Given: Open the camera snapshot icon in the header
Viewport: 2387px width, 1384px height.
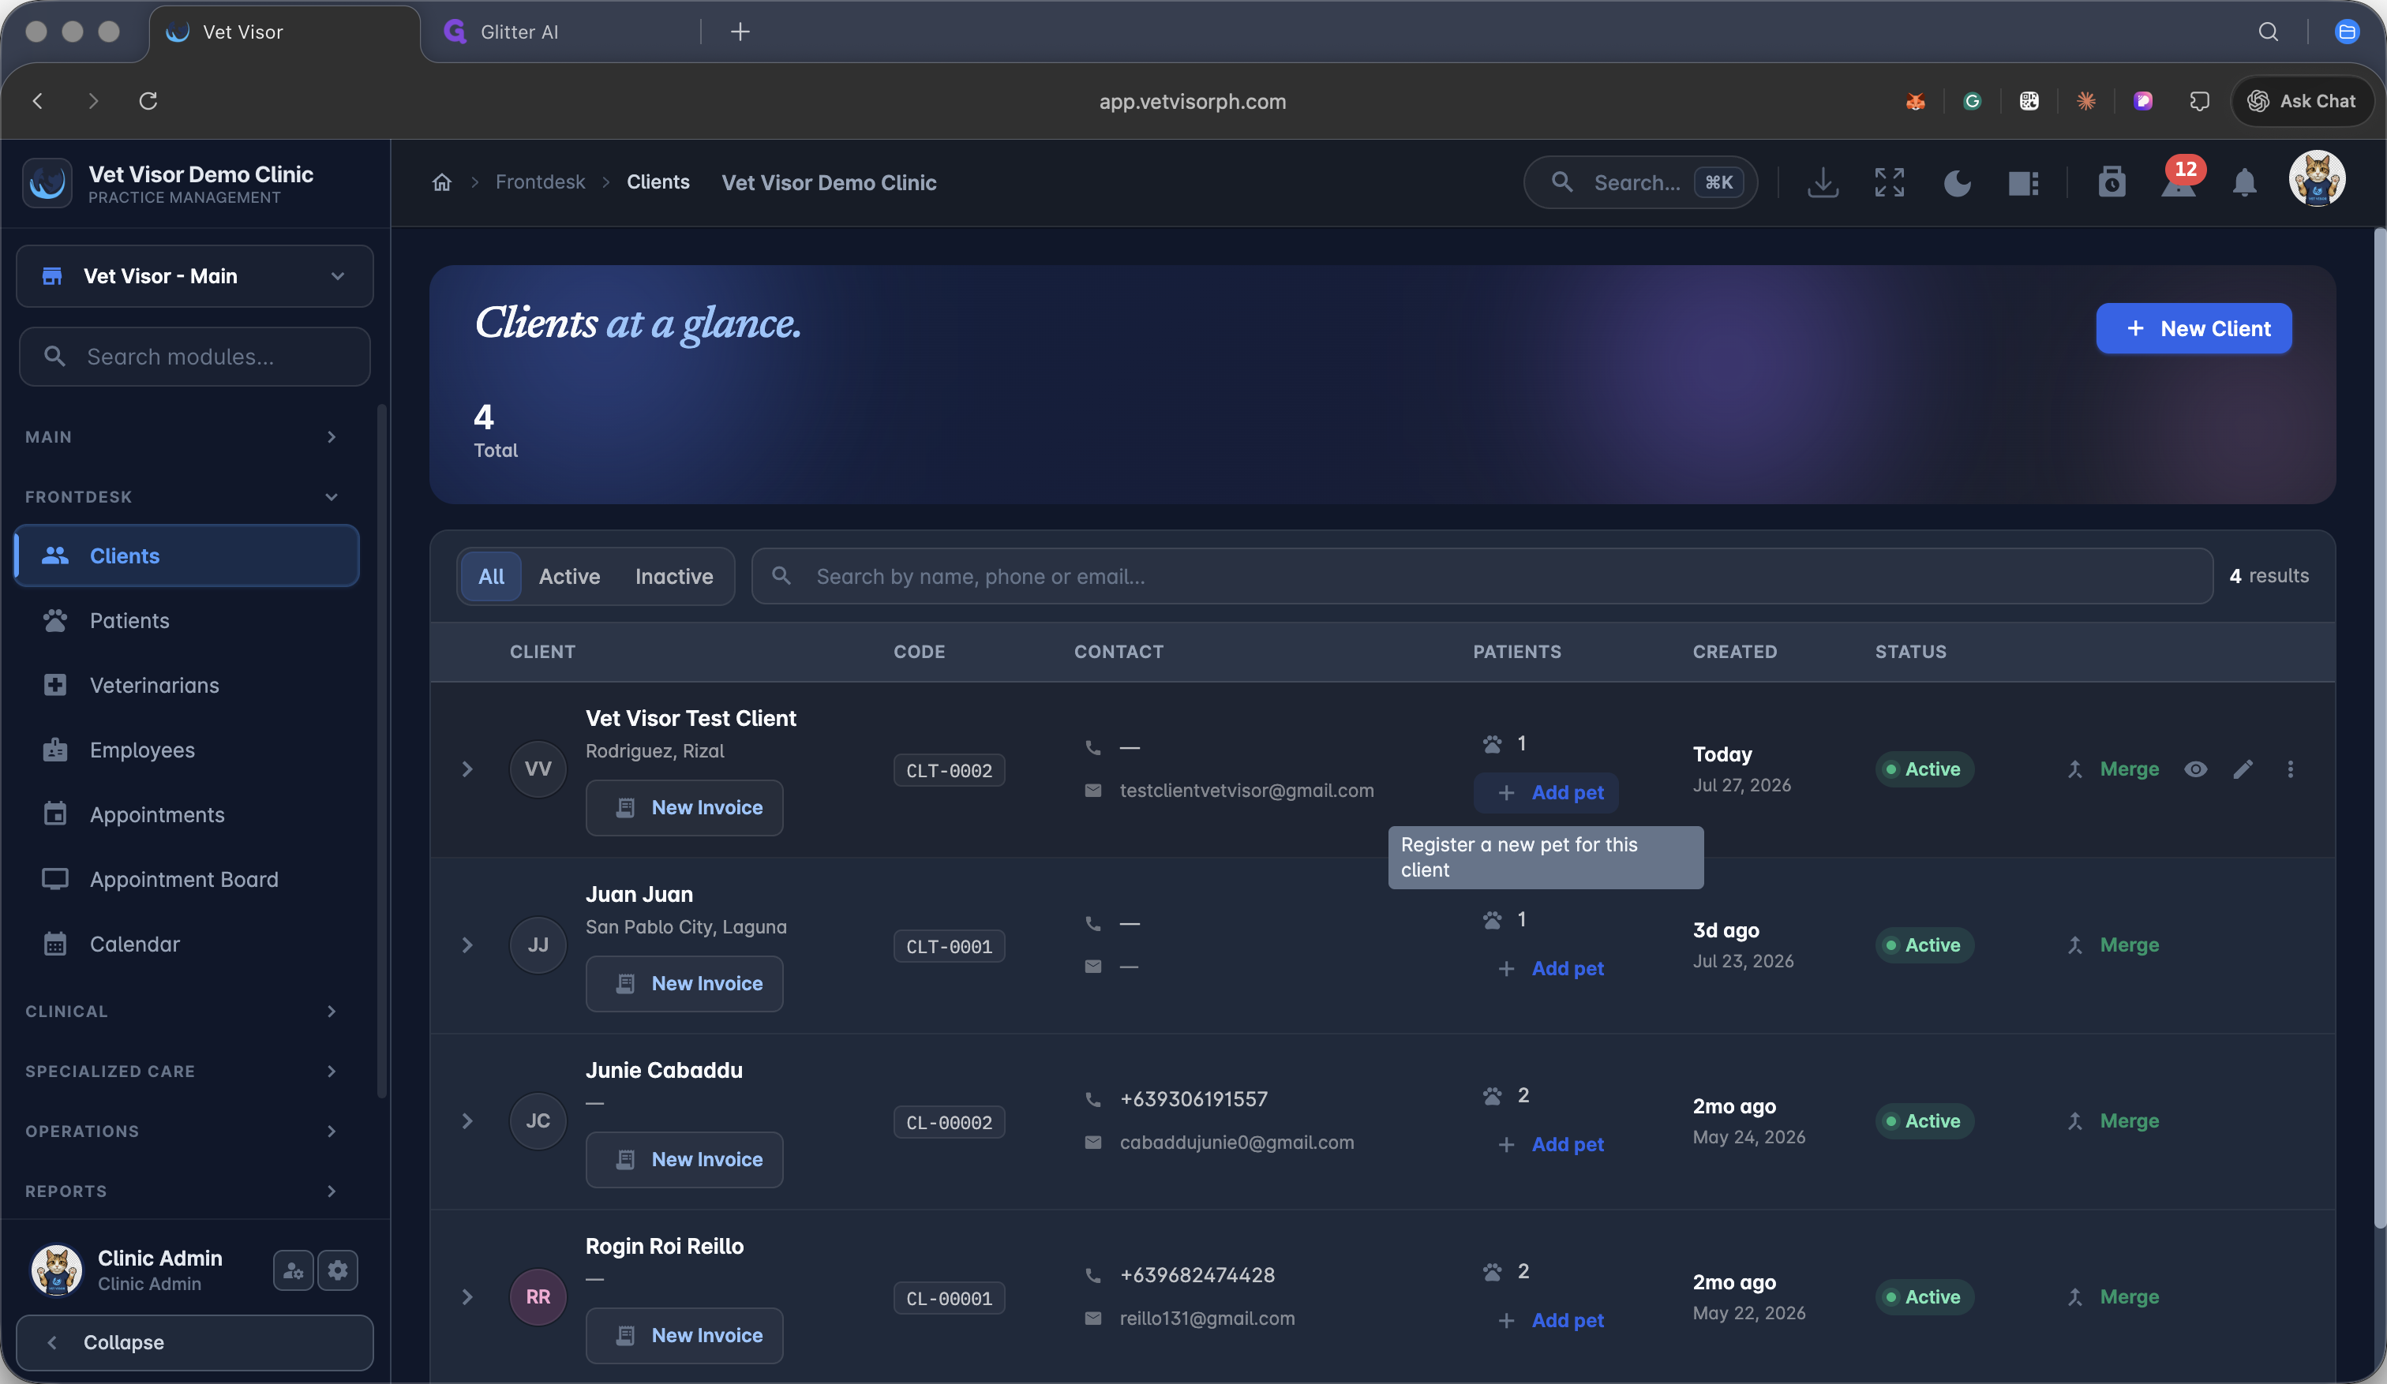Looking at the screenshot, I should tap(2112, 181).
